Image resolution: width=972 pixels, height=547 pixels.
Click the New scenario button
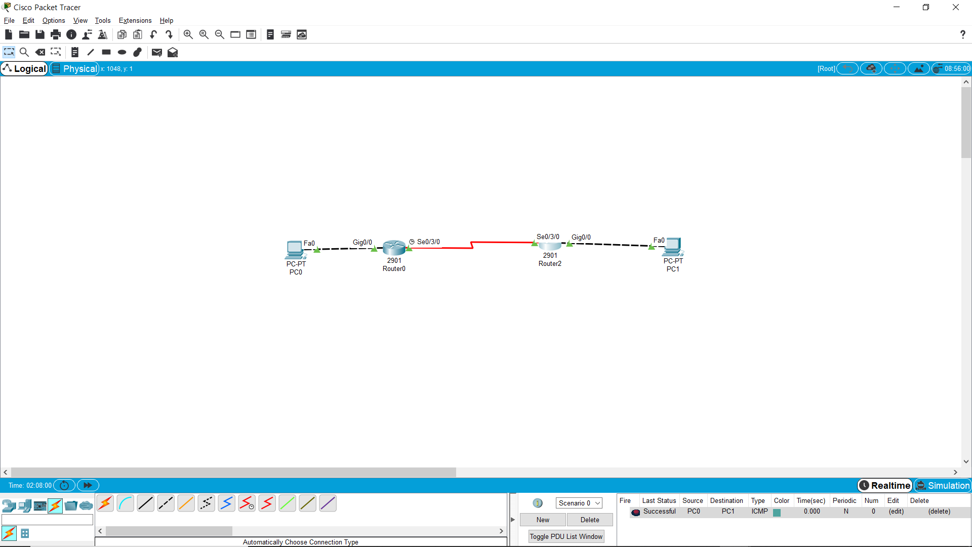pos(543,520)
